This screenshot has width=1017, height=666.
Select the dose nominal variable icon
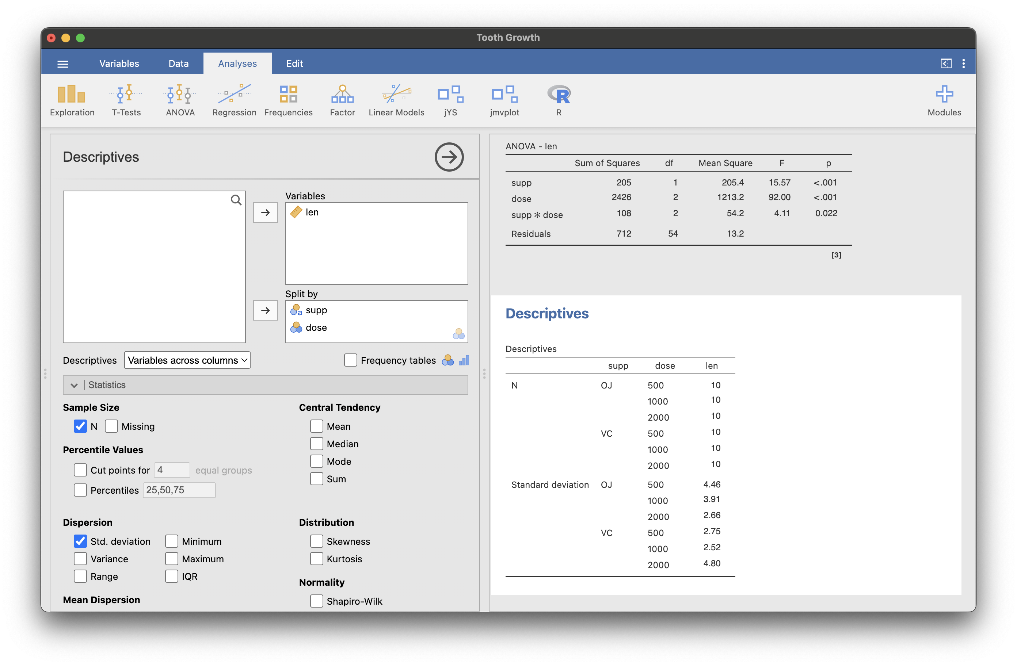pos(296,327)
